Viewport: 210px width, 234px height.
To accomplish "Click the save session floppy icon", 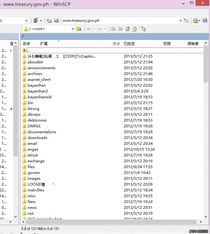I will click(205, 20).
